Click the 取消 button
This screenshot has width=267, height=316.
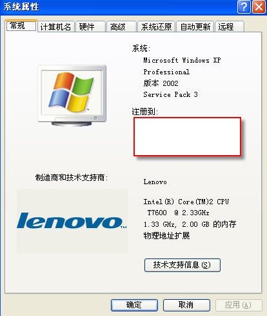186,305
